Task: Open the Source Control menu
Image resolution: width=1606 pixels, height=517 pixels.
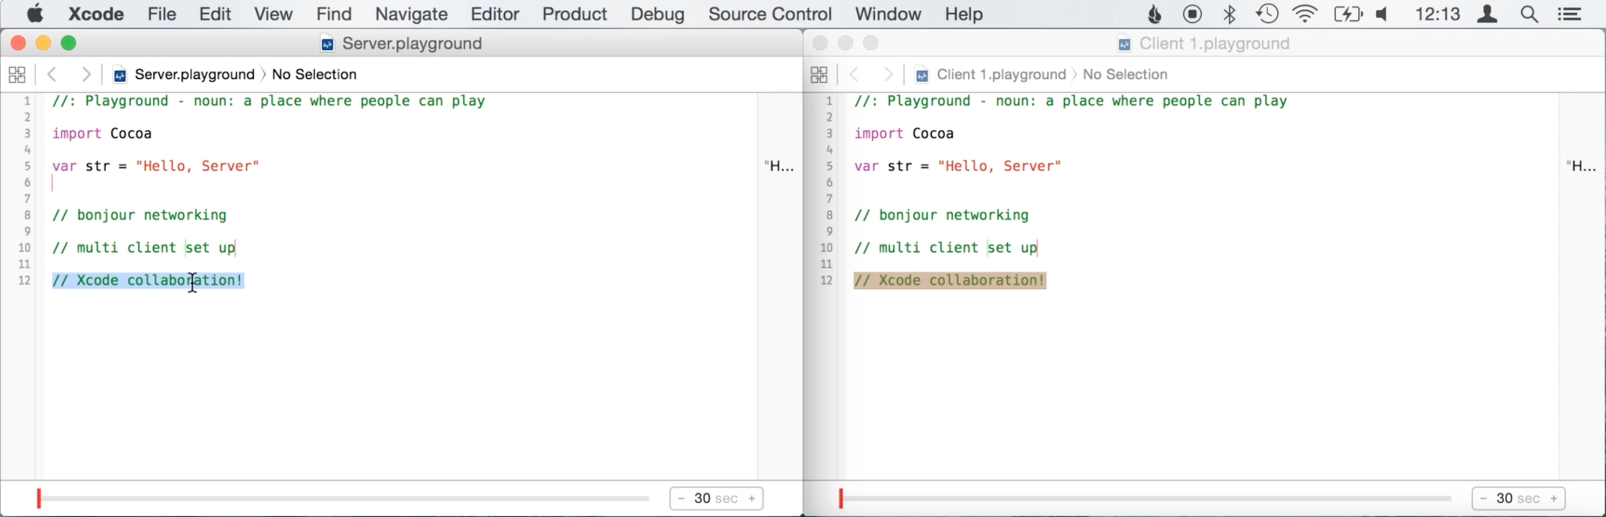Action: [x=769, y=13]
